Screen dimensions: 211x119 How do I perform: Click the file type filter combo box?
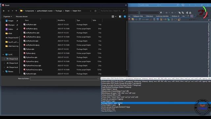156,78
